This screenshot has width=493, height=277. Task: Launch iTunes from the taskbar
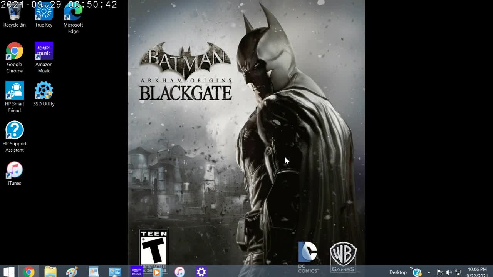[179, 272]
